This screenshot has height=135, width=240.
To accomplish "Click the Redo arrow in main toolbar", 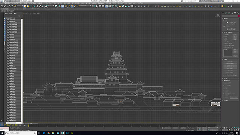I will tap(5, 6).
